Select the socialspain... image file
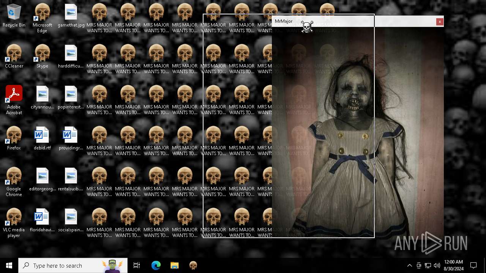 pyautogui.click(x=71, y=220)
